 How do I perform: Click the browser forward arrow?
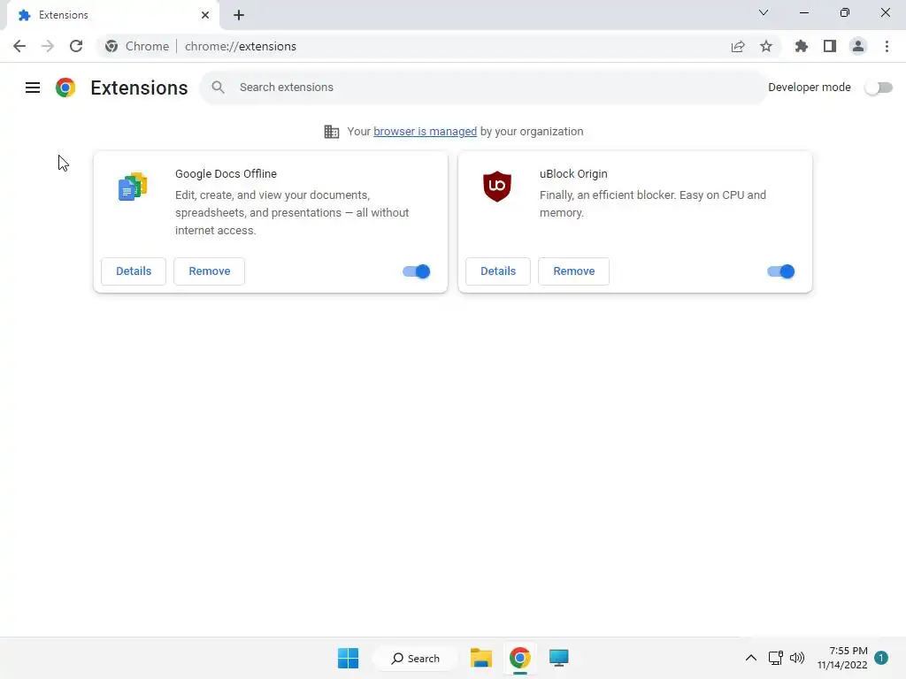click(x=48, y=46)
